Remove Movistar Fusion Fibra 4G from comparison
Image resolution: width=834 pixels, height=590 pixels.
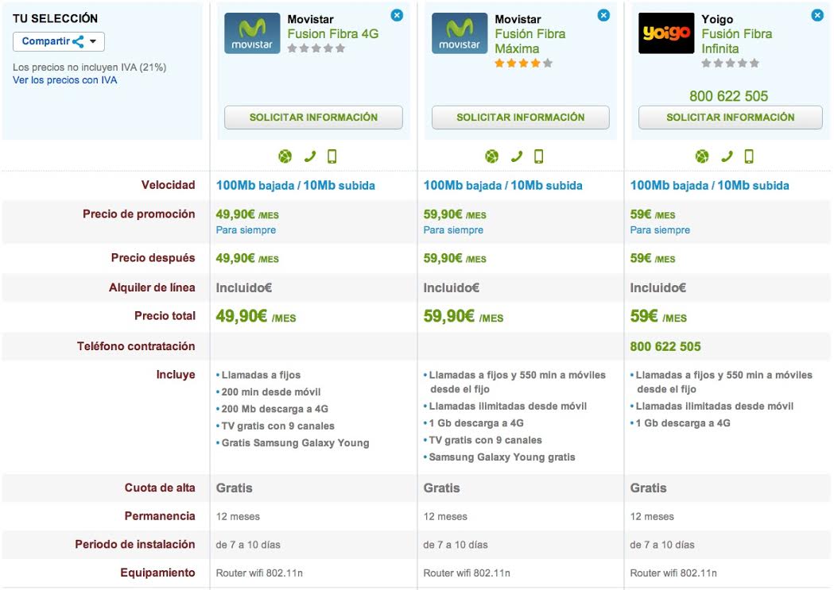(397, 15)
